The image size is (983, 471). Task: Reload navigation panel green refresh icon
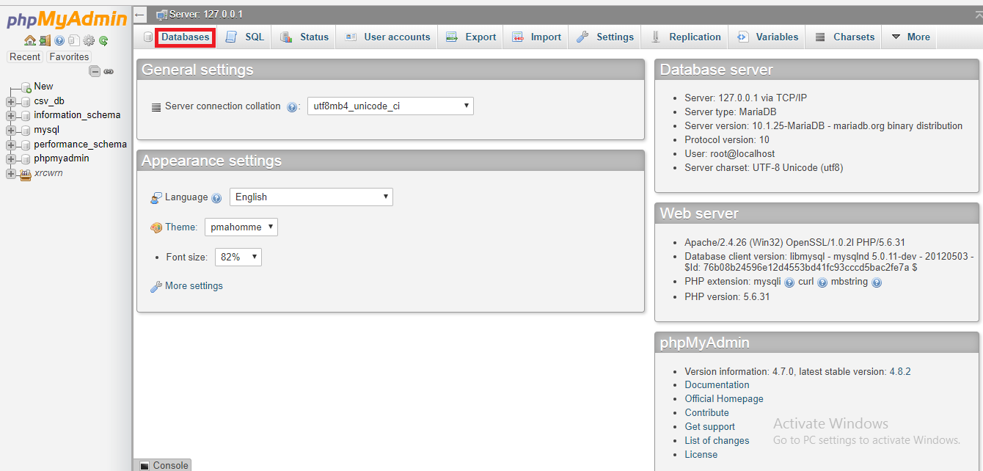coord(103,40)
